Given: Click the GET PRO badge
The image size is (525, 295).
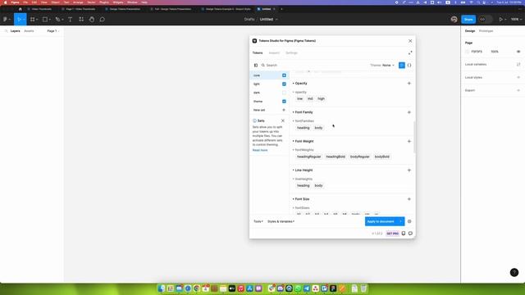Looking at the screenshot, I should [392, 234].
